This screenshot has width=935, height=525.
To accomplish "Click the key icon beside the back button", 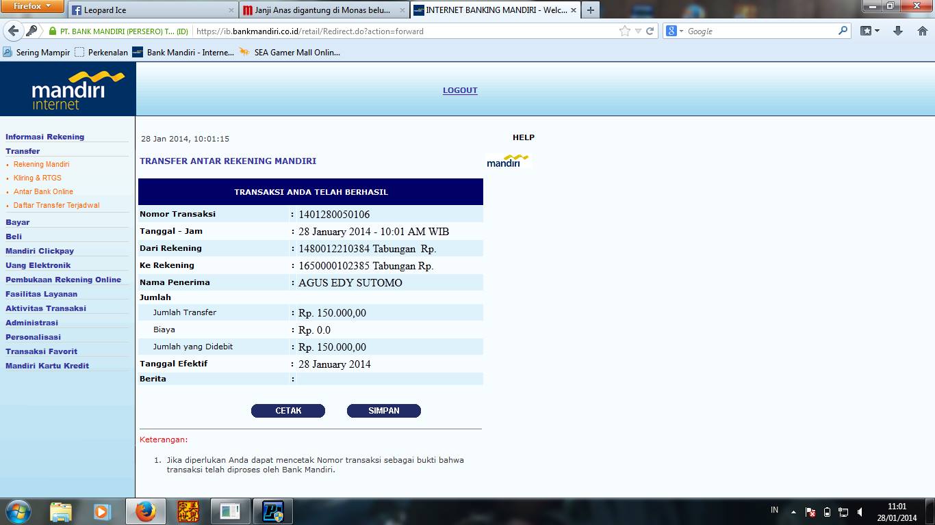I will point(31,31).
